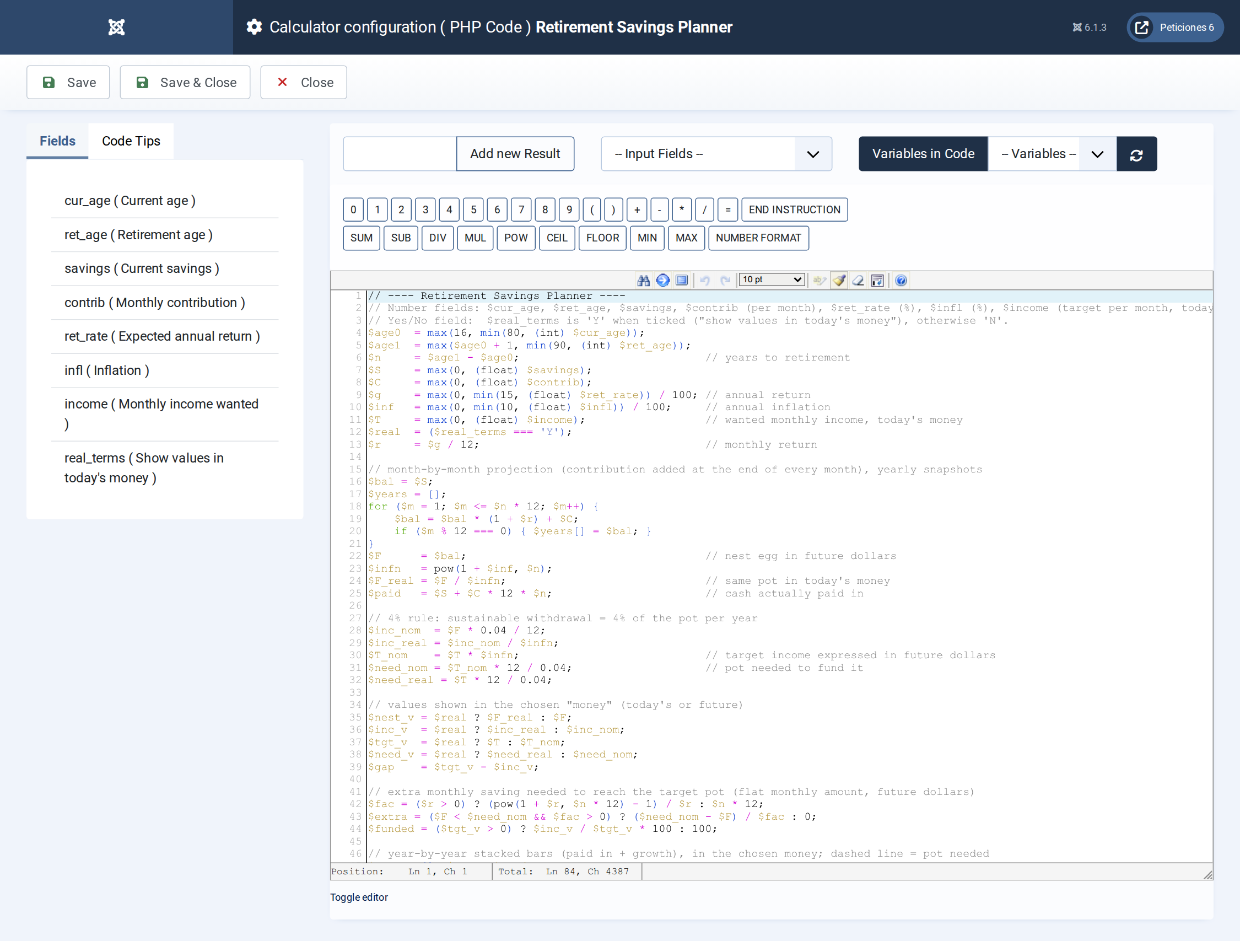Click the Toggle editor link
The height and width of the screenshot is (941, 1240).
click(x=359, y=897)
